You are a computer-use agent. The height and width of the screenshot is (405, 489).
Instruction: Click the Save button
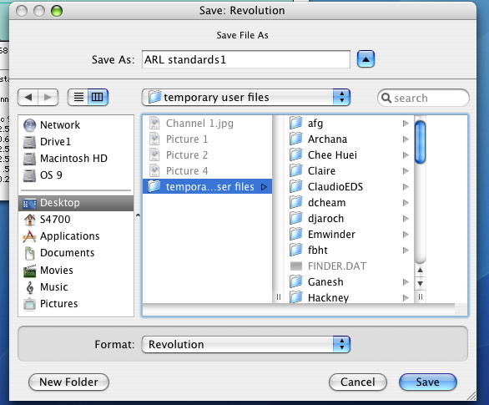(x=427, y=382)
